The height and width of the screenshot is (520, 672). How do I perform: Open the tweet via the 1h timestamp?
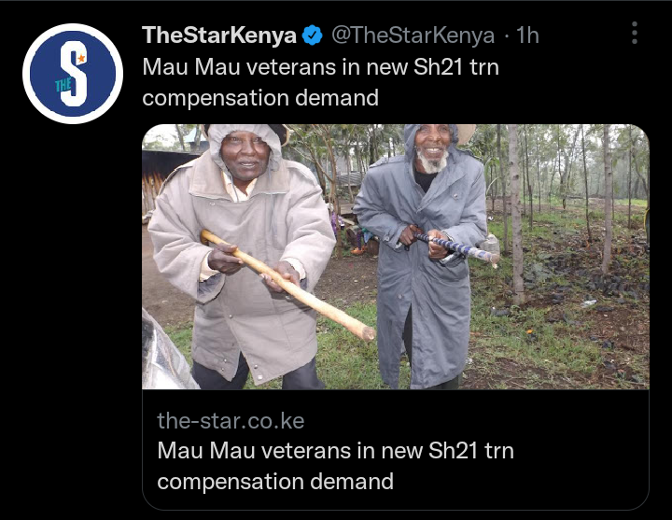coord(527,35)
